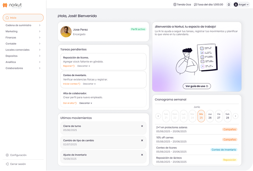Click the Iniciar conteo link
Screen dimensions: 253x171
pyautogui.click(x=70, y=84)
